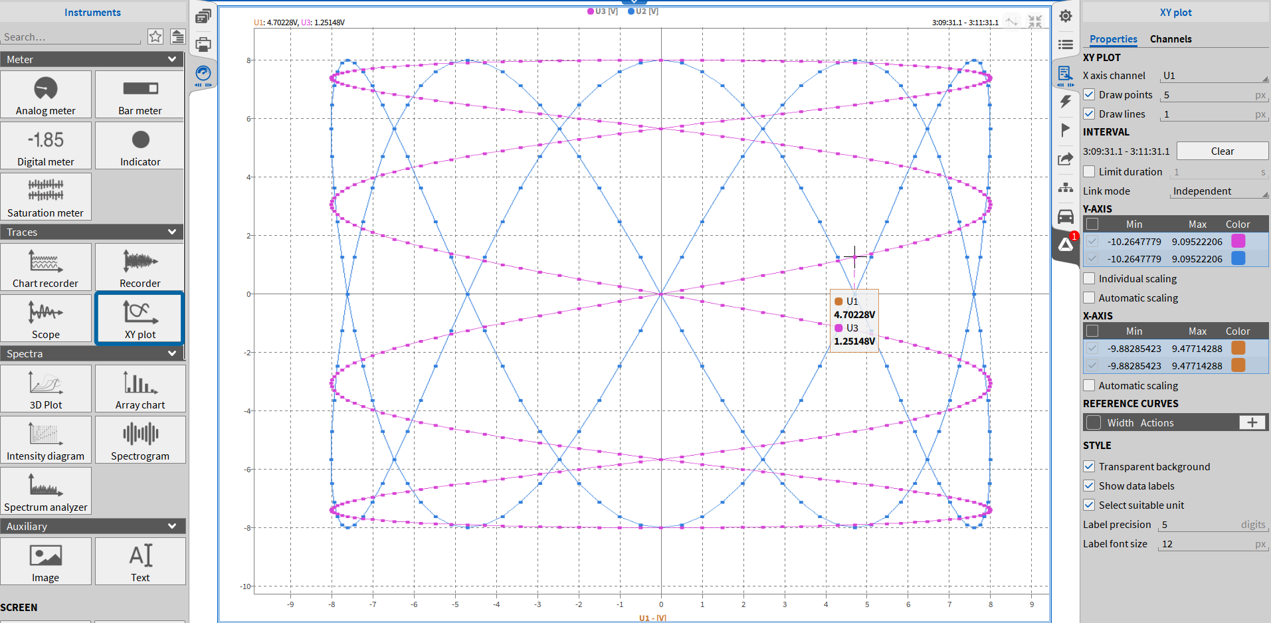Enable Individual scaling option

(1090, 278)
